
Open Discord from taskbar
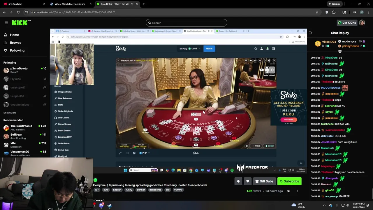tap(101, 205)
